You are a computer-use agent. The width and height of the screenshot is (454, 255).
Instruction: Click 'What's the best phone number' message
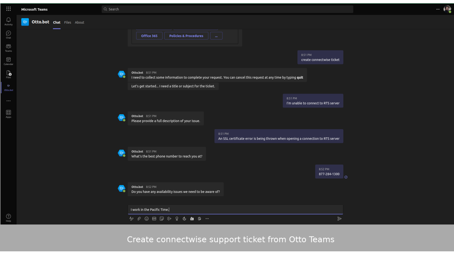click(x=167, y=154)
